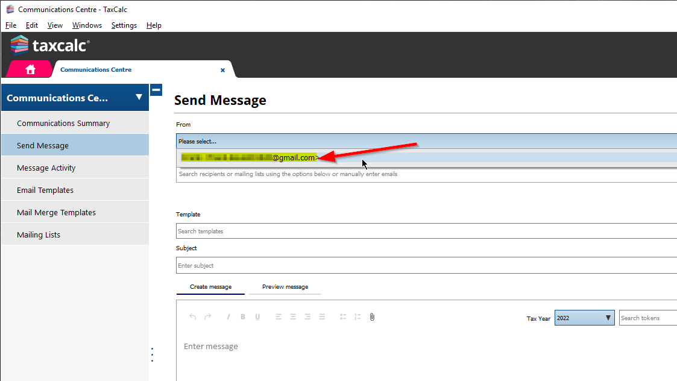Click the From label
The height and width of the screenshot is (381, 677).
[x=183, y=124]
